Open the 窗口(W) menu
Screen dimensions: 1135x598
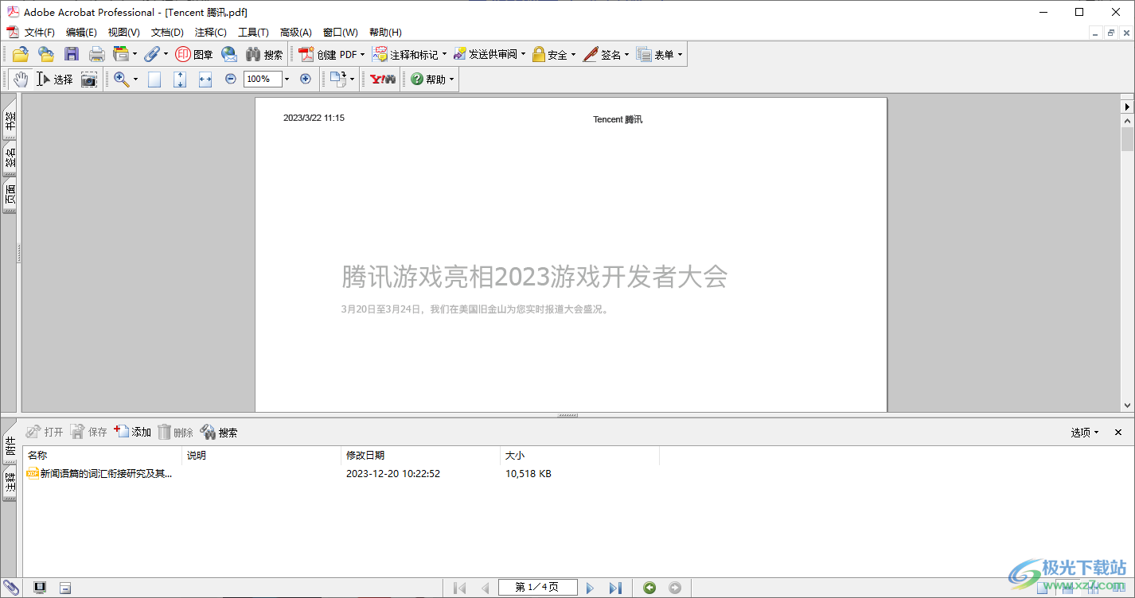(341, 33)
